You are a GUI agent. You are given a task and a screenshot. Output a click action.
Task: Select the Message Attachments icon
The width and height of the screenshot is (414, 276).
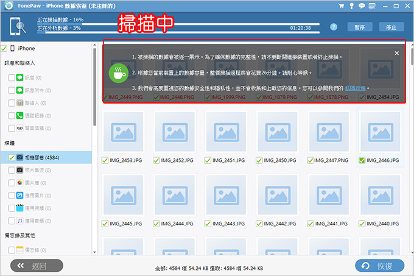click(20, 90)
